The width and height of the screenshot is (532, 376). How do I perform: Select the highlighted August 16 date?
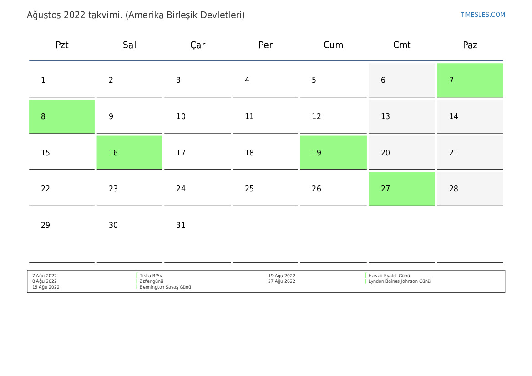(x=129, y=153)
